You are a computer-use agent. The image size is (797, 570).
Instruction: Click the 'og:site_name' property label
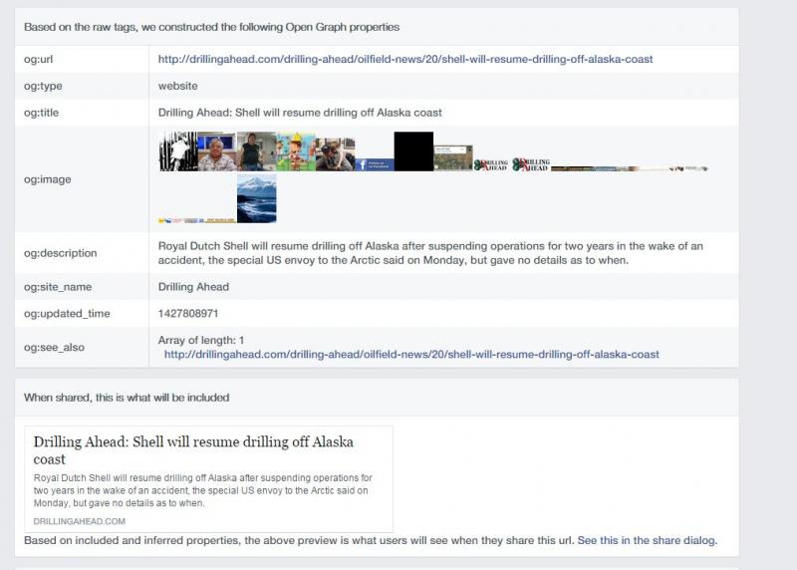[x=58, y=287]
